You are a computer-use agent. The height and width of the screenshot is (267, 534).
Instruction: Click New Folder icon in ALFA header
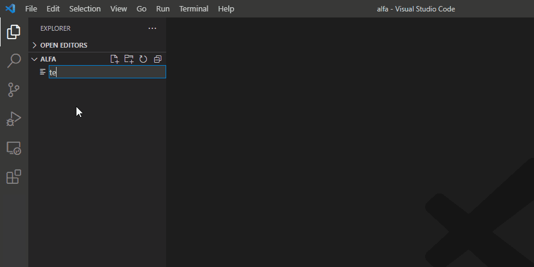[129, 59]
